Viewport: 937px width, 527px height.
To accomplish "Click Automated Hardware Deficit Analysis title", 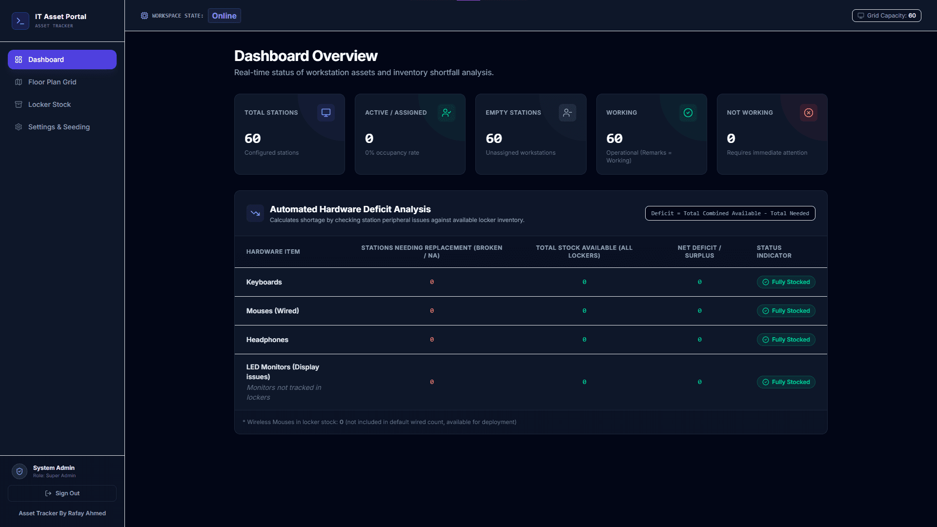I will [x=350, y=209].
